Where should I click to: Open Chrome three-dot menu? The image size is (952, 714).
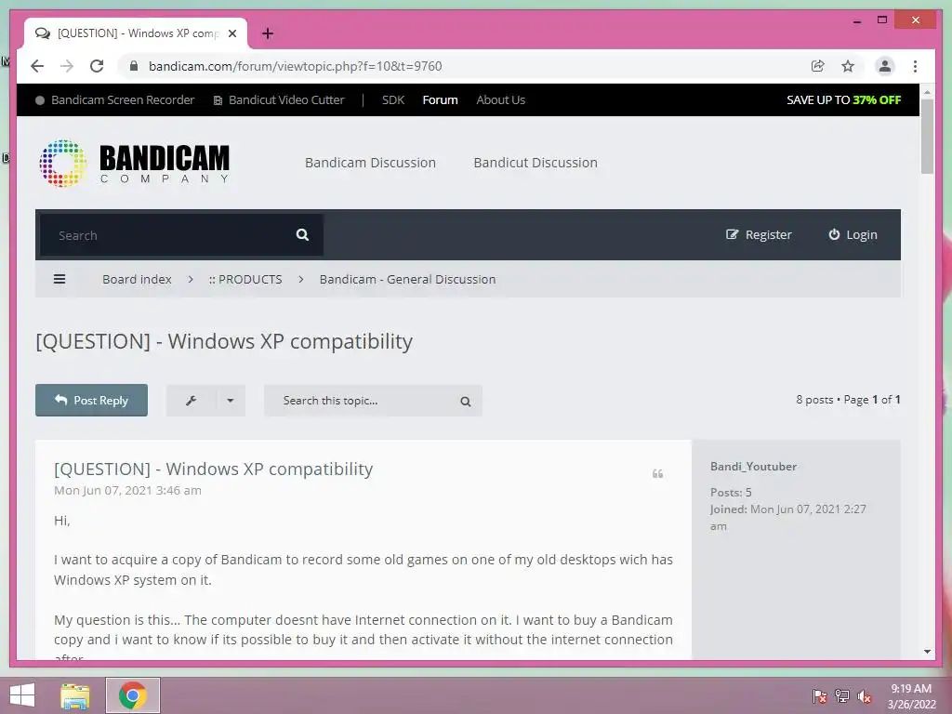(915, 66)
